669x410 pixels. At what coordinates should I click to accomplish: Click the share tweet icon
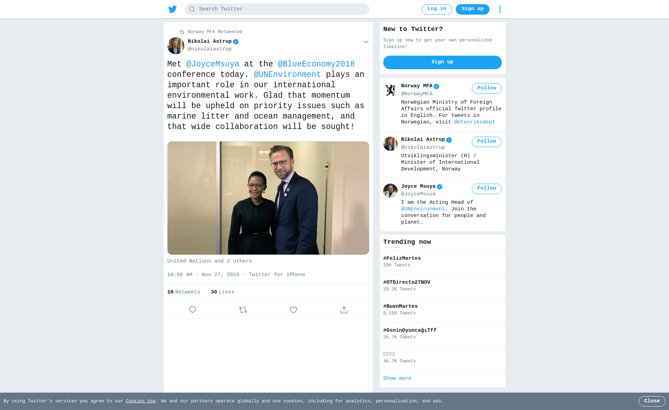click(x=344, y=310)
